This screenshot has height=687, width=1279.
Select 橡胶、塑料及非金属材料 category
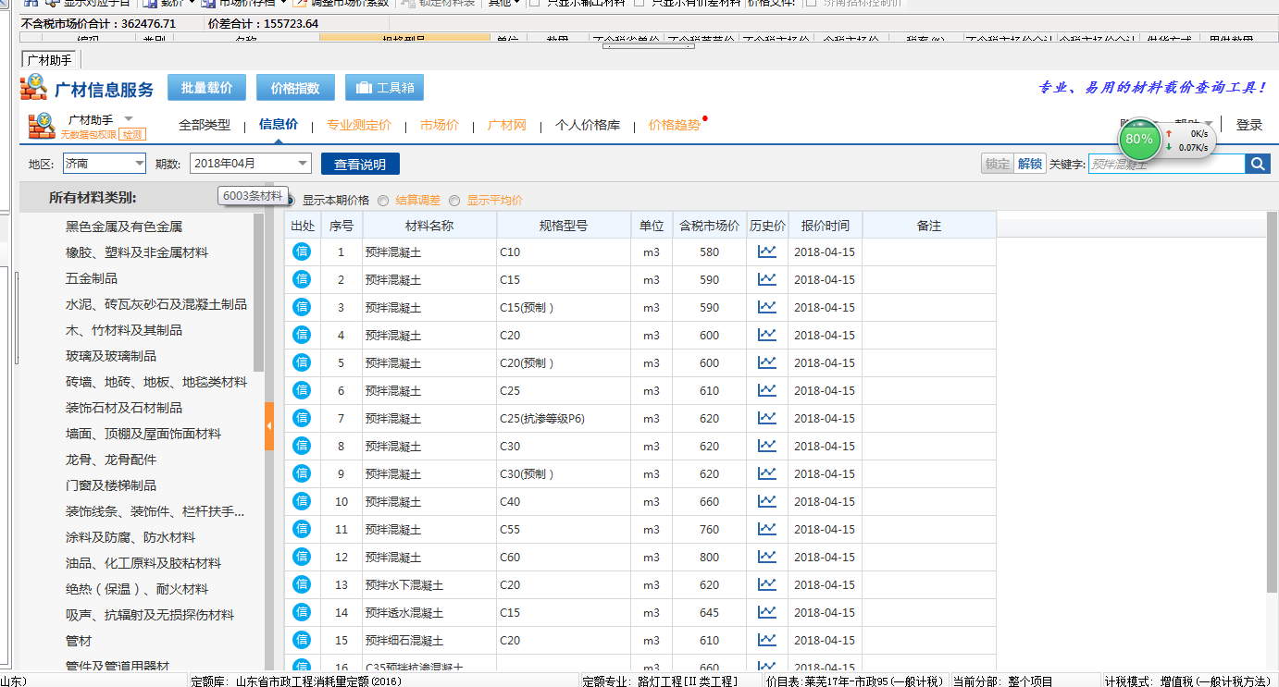coord(137,252)
